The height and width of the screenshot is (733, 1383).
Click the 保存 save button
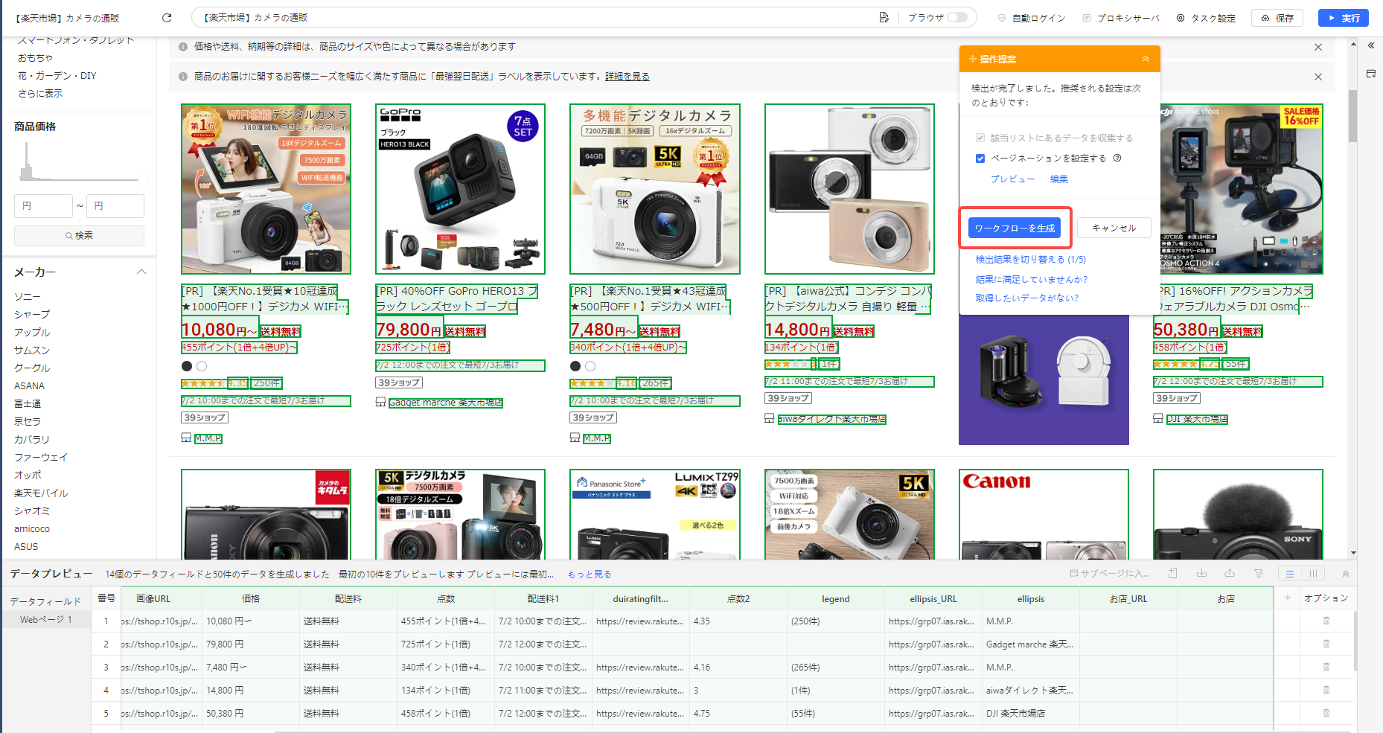coord(1277,18)
